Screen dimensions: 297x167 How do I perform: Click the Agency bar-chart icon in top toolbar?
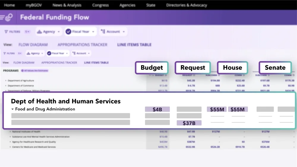[40, 31]
